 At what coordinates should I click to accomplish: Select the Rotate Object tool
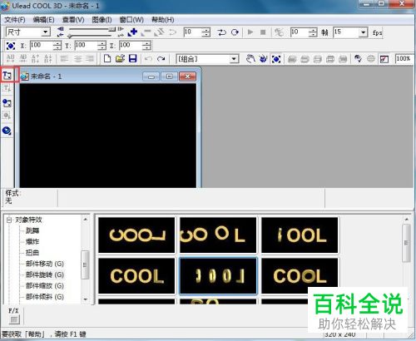tap(263, 59)
